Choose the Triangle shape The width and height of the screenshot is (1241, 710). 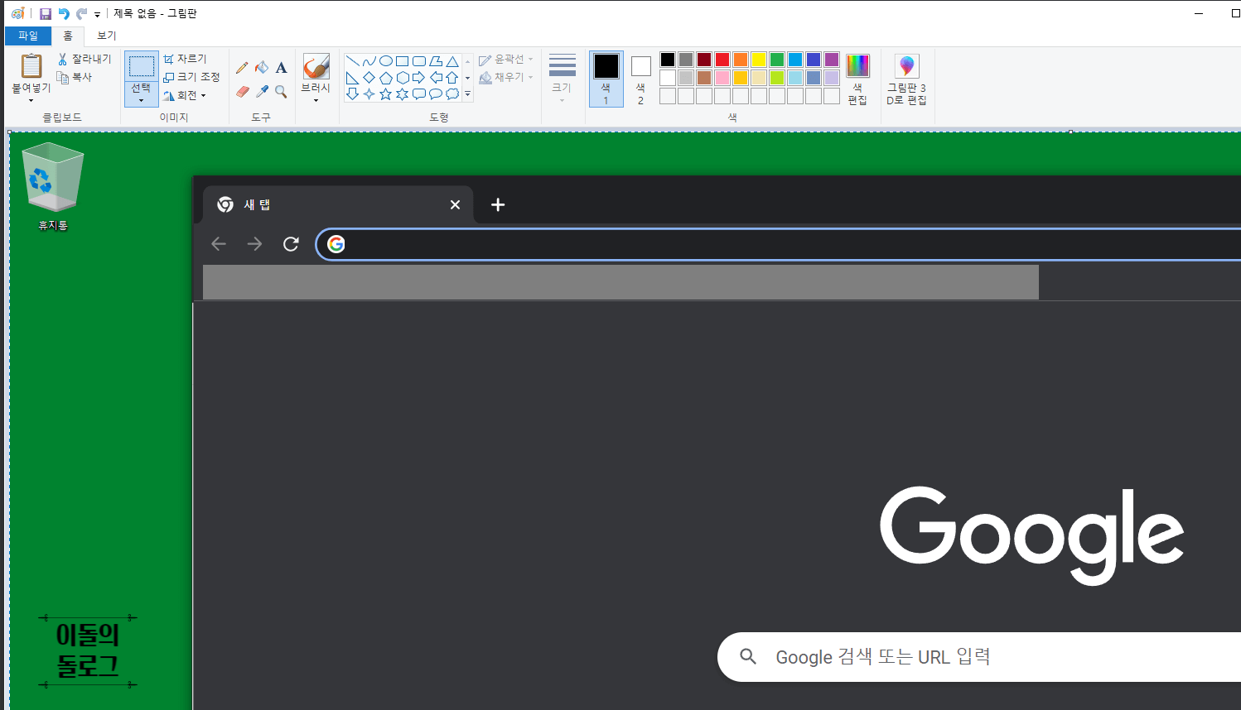point(452,61)
